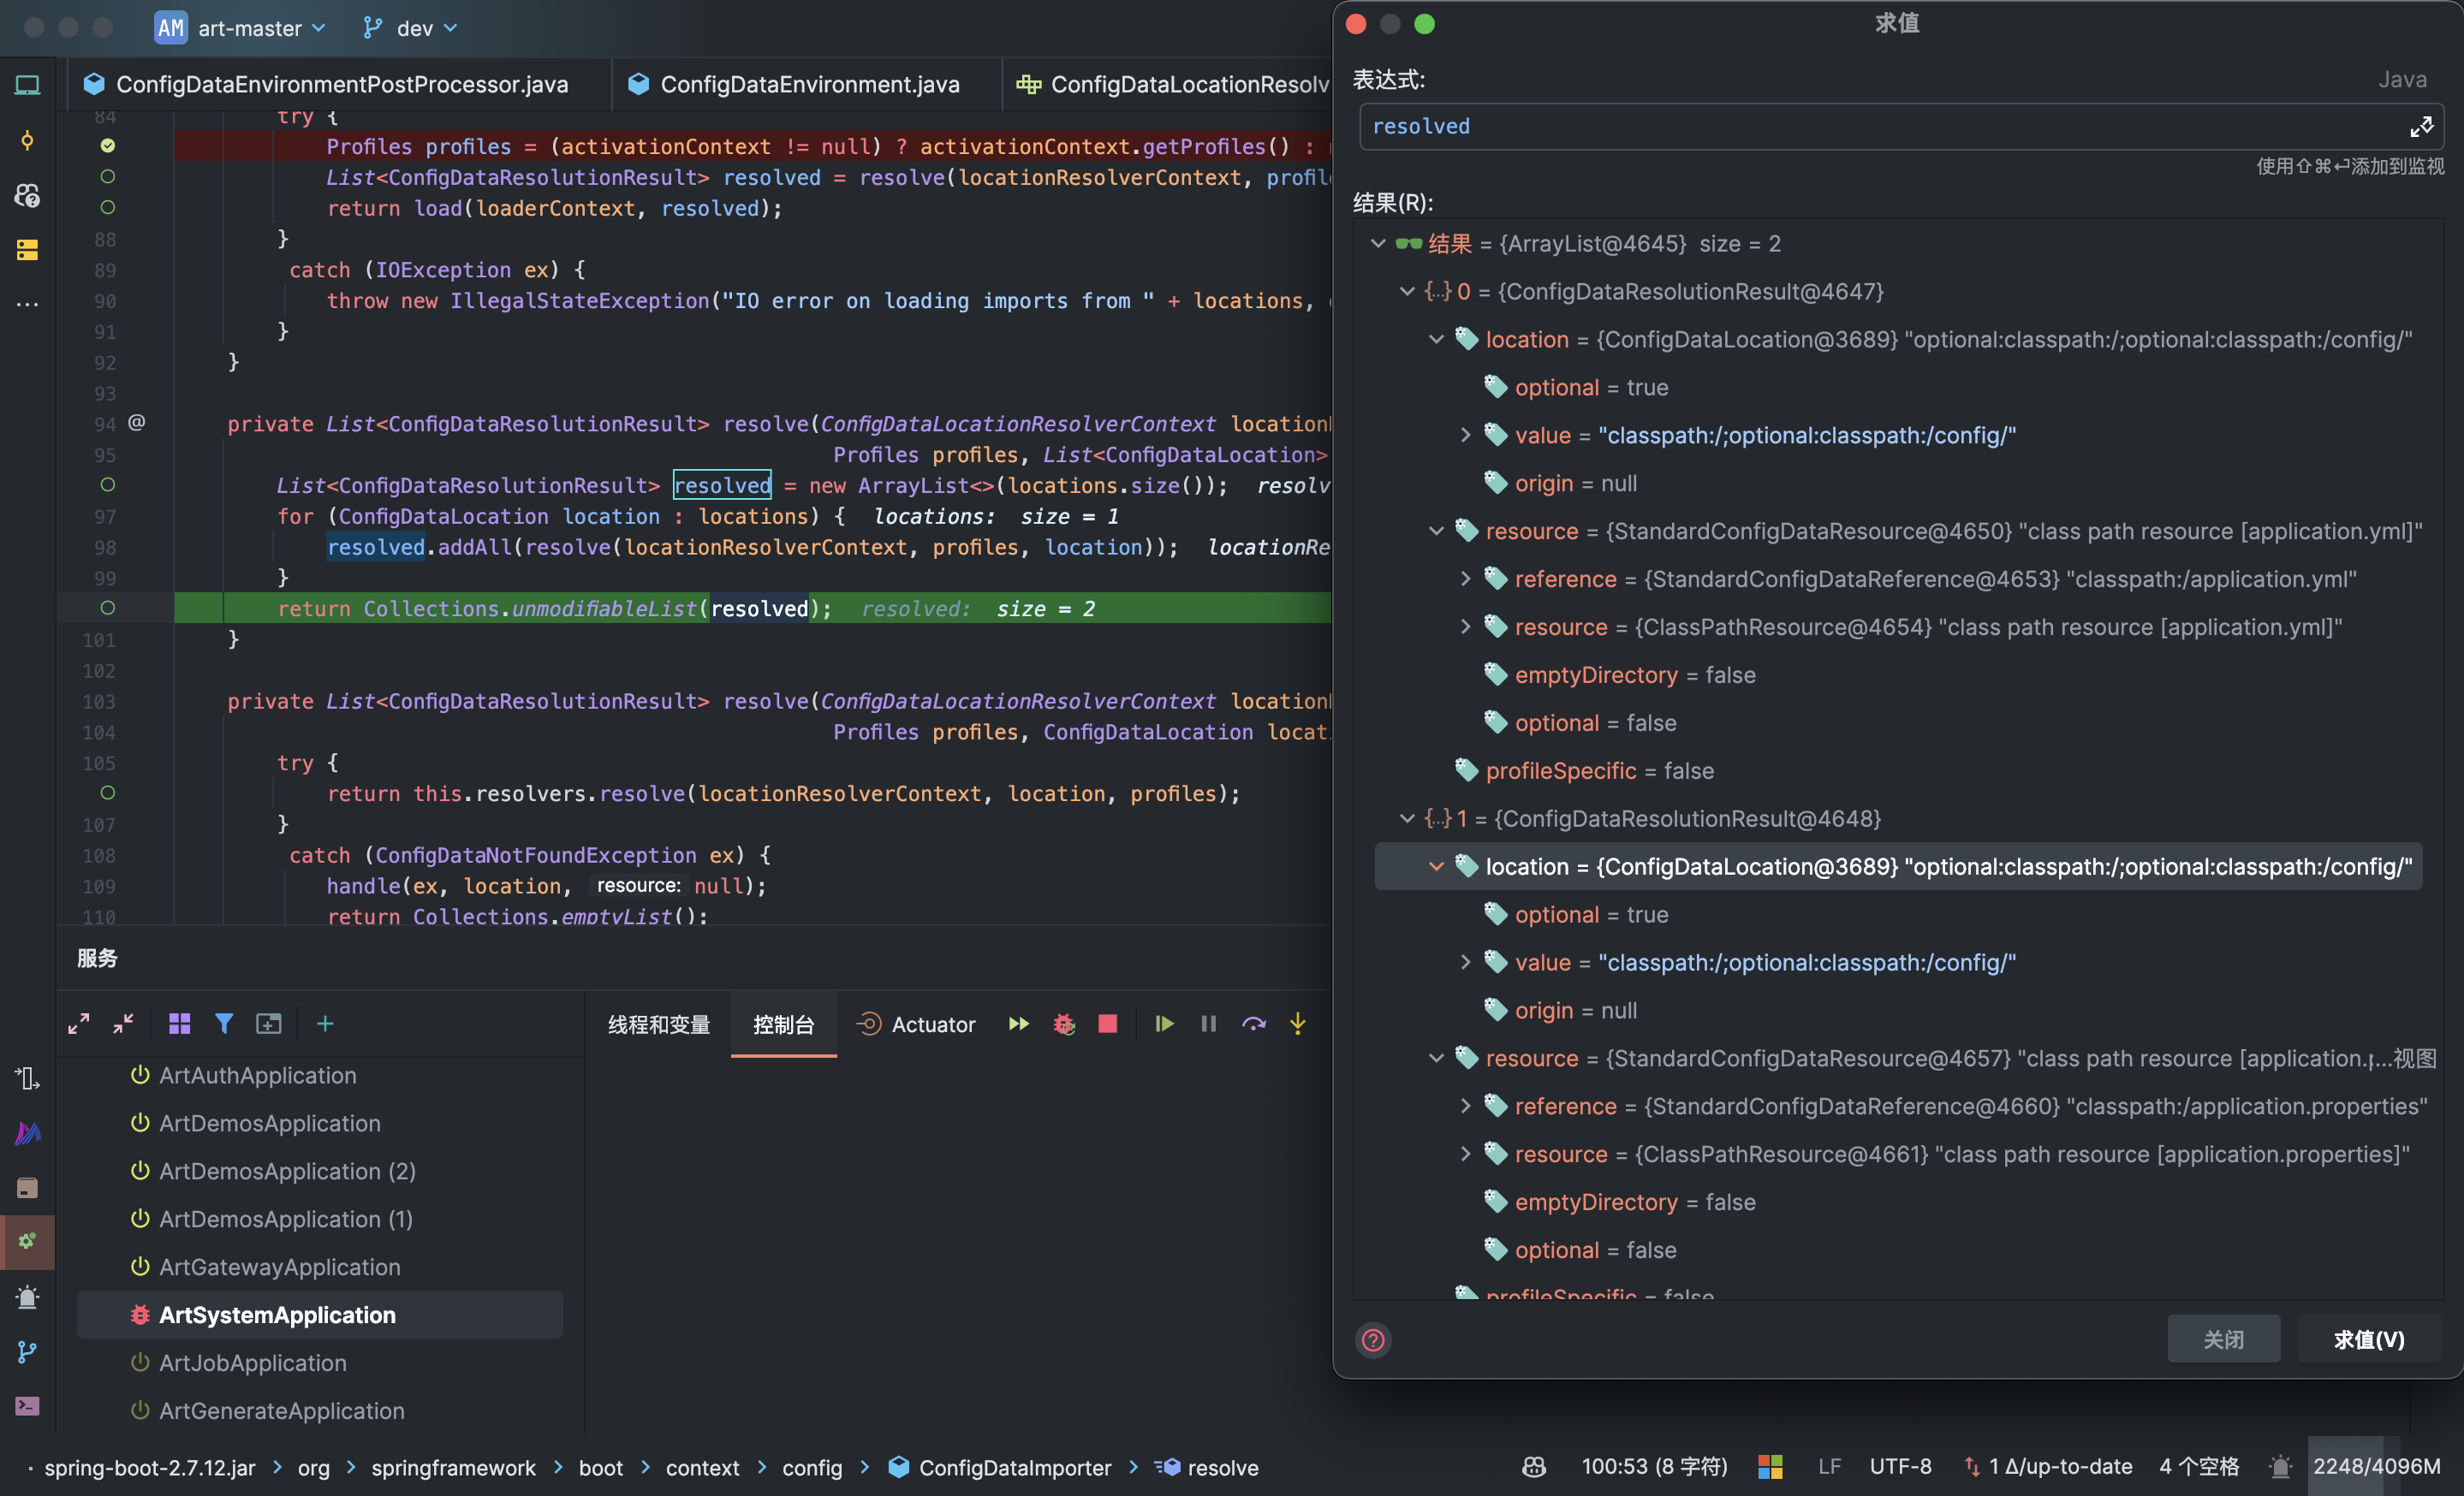Viewport: 2464px width, 1496px height.
Task: Click the Stop debug button
Action: pyautogui.click(x=1107, y=1024)
